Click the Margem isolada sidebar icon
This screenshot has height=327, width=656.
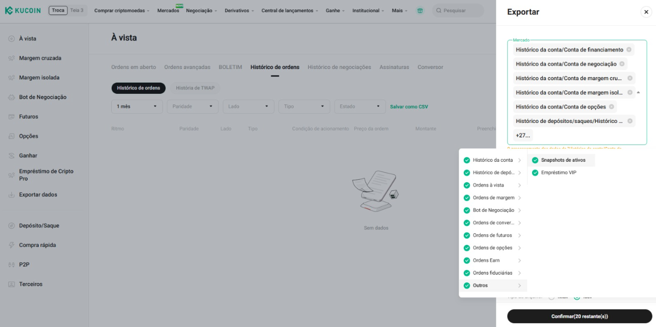click(x=11, y=78)
